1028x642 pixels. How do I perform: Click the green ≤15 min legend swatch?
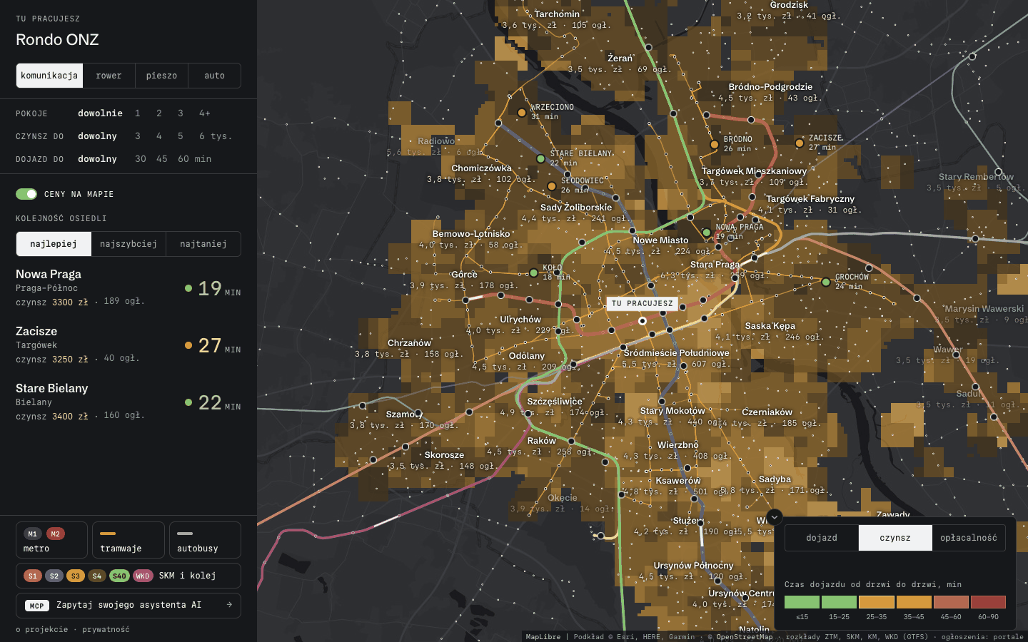click(x=802, y=602)
